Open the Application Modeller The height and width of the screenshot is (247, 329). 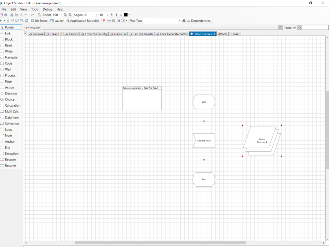[x=83, y=20]
